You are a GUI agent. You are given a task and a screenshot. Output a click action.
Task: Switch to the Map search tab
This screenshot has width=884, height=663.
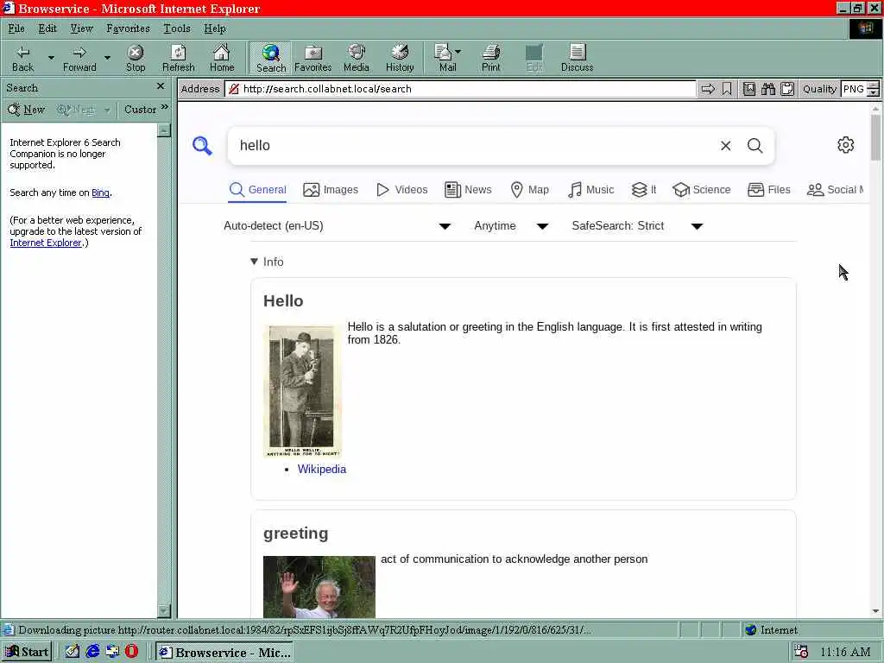point(529,190)
